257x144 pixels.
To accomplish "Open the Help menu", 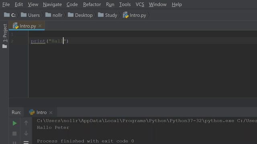I will coord(177,4).
